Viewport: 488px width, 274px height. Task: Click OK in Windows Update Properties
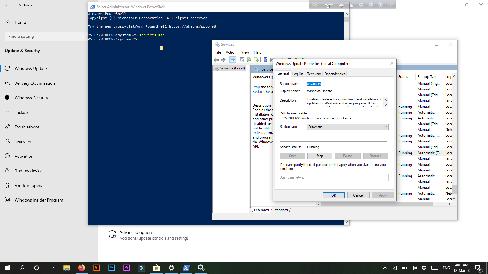(x=334, y=195)
